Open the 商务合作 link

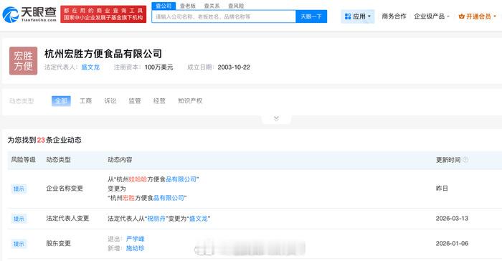pos(394,16)
